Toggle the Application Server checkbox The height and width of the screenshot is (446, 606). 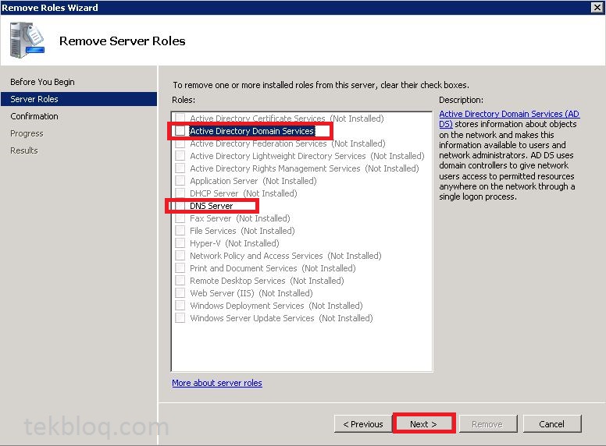pyautogui.click(x=180, y=181)
